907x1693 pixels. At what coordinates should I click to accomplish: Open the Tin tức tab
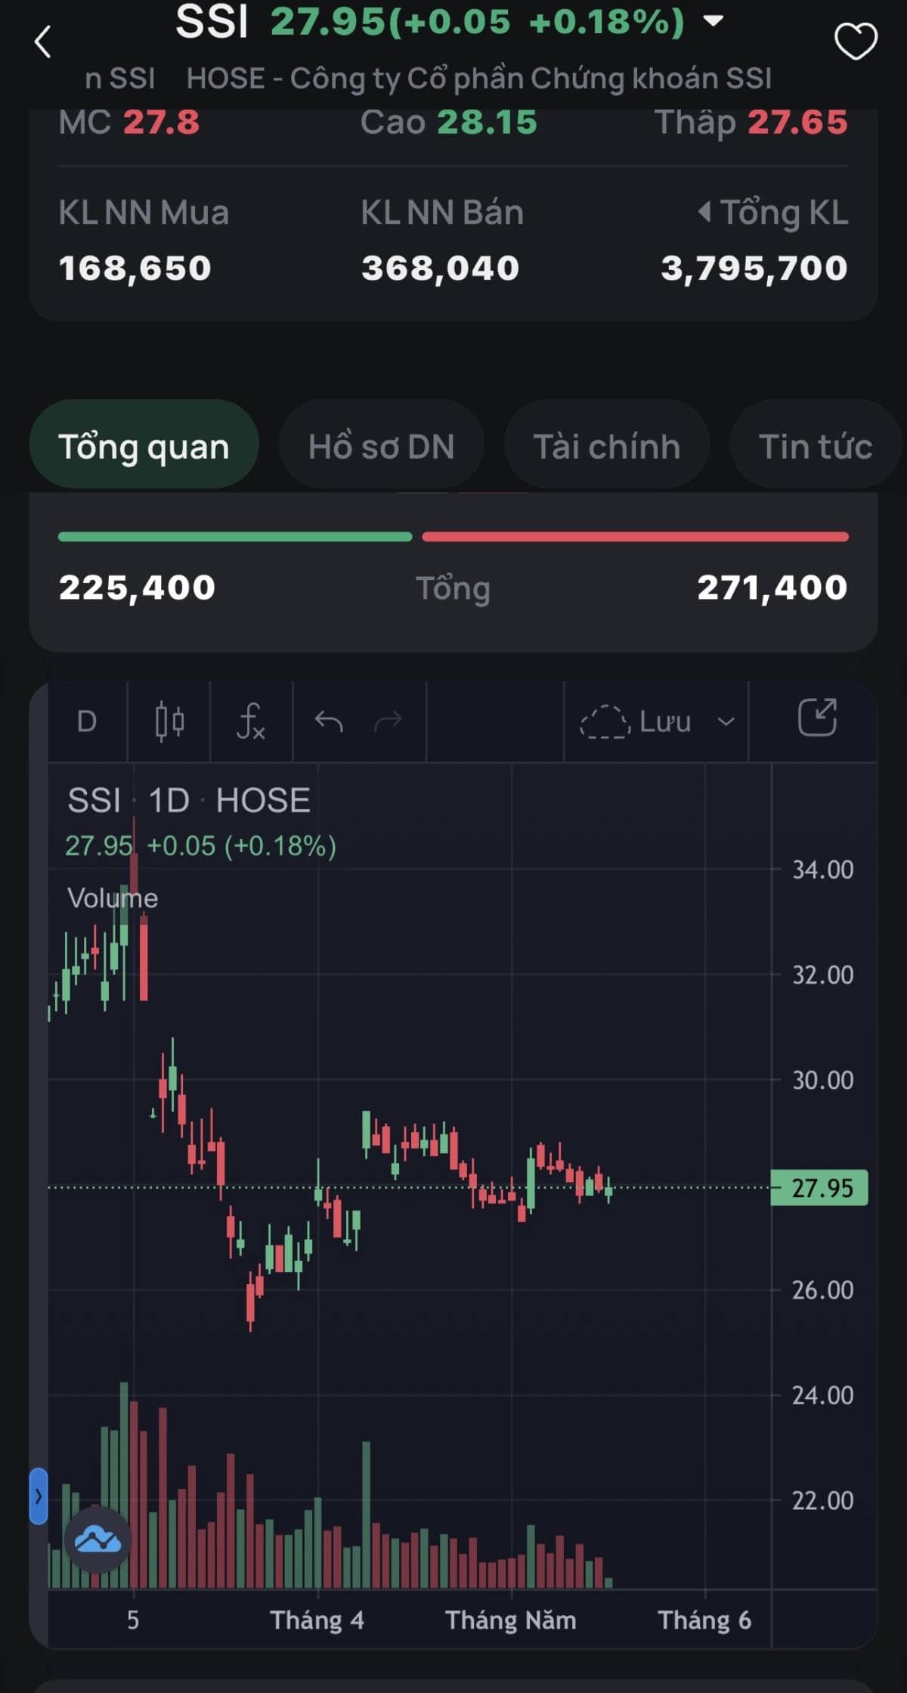(x=816, y=445)
